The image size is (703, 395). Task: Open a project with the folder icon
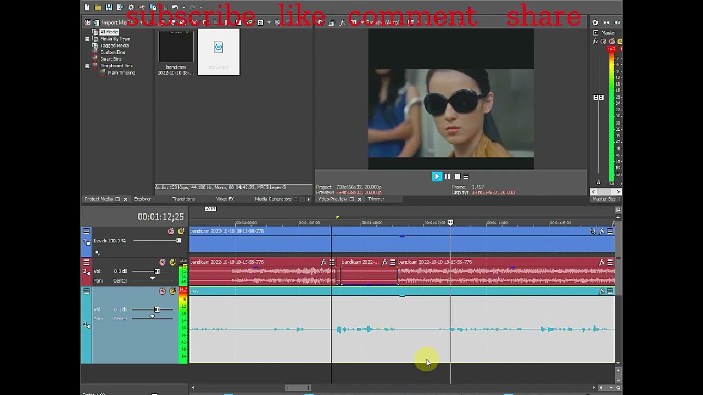click(x=98, y=8)
